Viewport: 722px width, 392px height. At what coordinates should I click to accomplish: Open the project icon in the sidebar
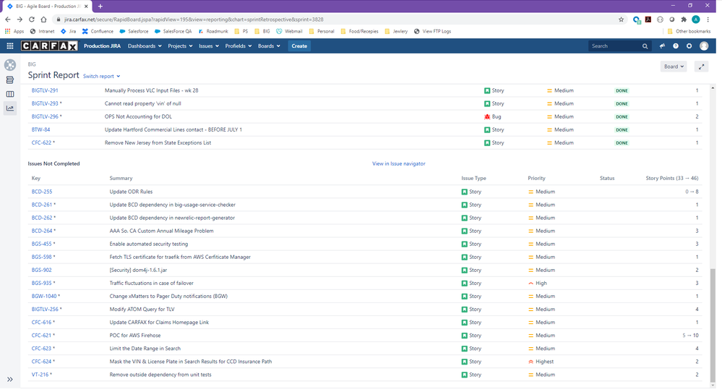coord(10,65)
